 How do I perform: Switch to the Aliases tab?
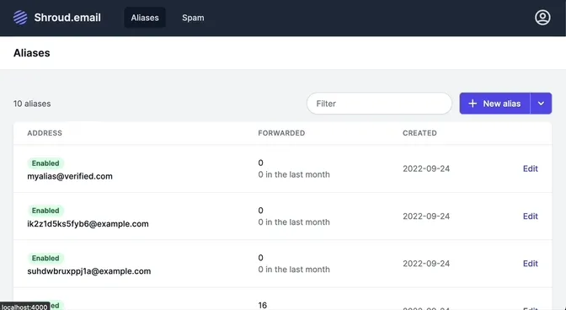pos(145,18)
